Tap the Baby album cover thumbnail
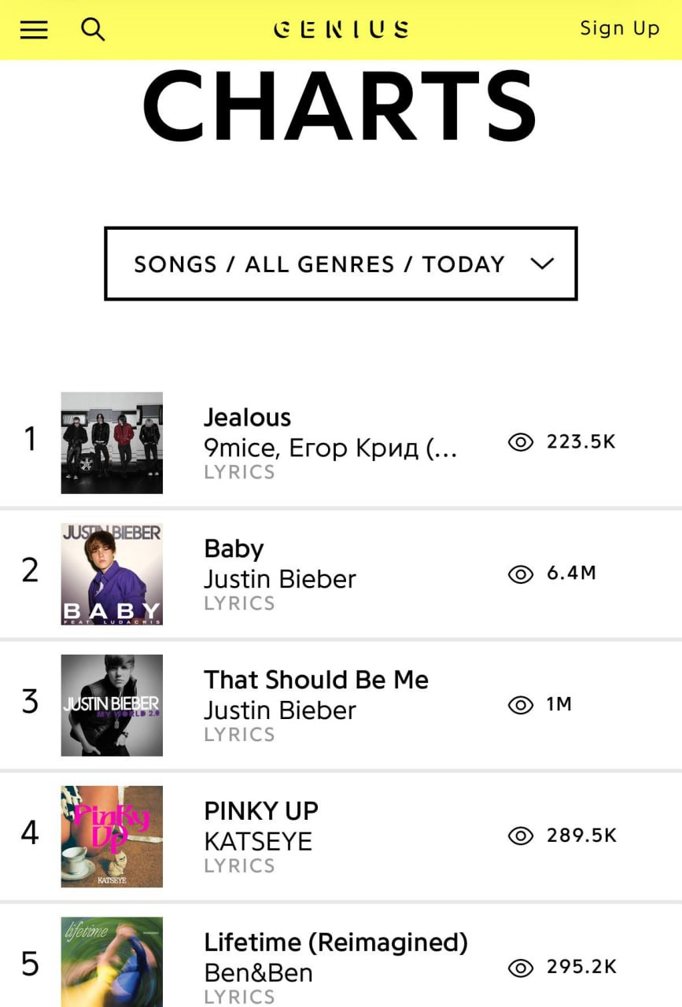Screen dimensions: 682x1007 (112, 574)
